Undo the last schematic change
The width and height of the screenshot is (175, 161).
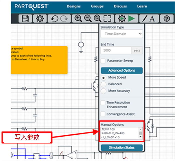click(54, 19)
